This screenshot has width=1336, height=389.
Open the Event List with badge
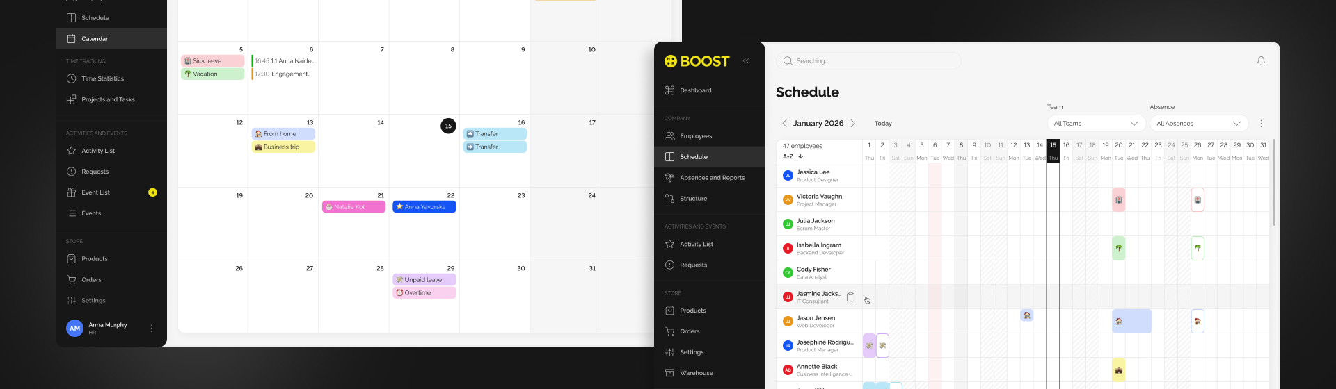pyautogui.click(x=96, y=192)
